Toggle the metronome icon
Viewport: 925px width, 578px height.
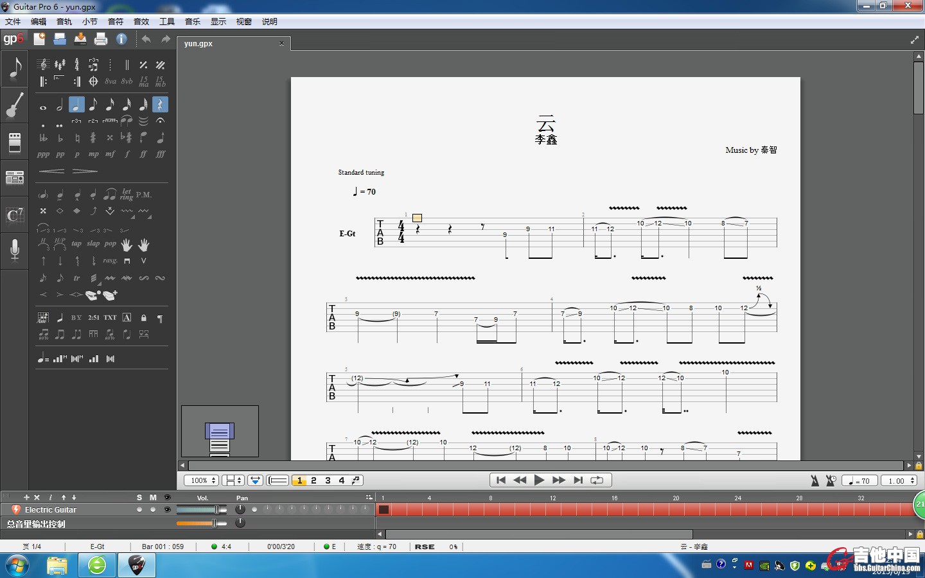(815, 480)
